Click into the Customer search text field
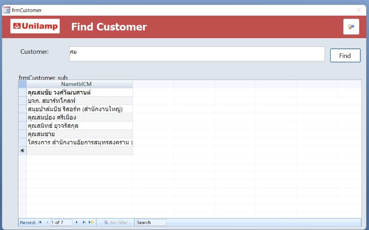The image size is (369, 230). [x=196, y=53]
